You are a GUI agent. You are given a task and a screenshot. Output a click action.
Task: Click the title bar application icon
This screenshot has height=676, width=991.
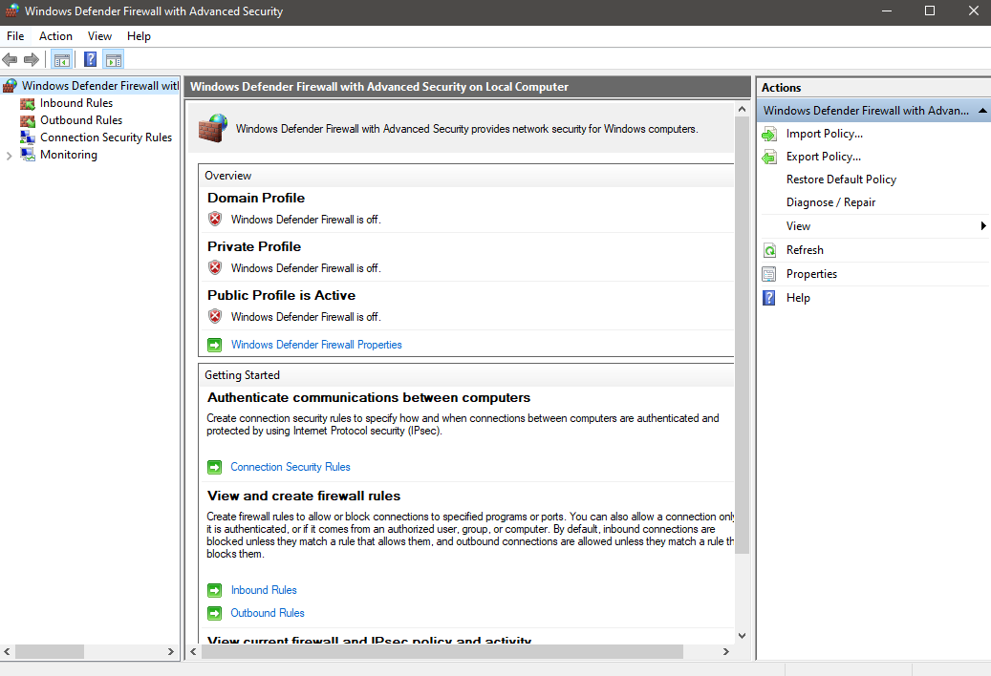click(12, 11)
